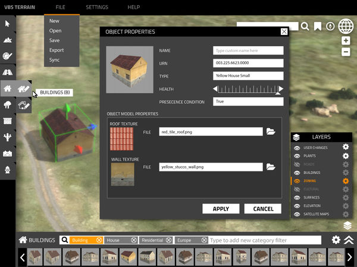Viewport: 357px width, 267px height.
Task: Collapse the Buildings panel with double chevron
Action: [x=349, y=240]
